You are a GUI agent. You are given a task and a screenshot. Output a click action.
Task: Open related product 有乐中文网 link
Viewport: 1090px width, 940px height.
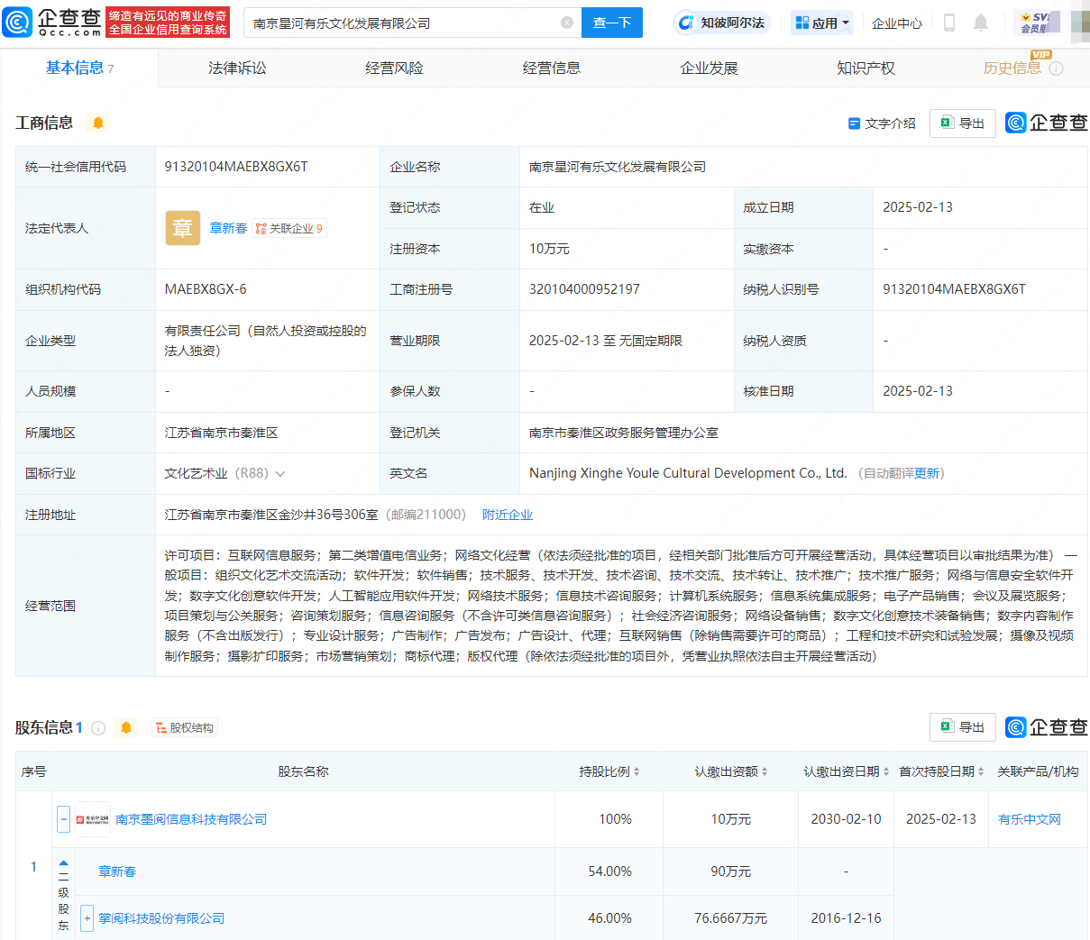pos(1030,819)
